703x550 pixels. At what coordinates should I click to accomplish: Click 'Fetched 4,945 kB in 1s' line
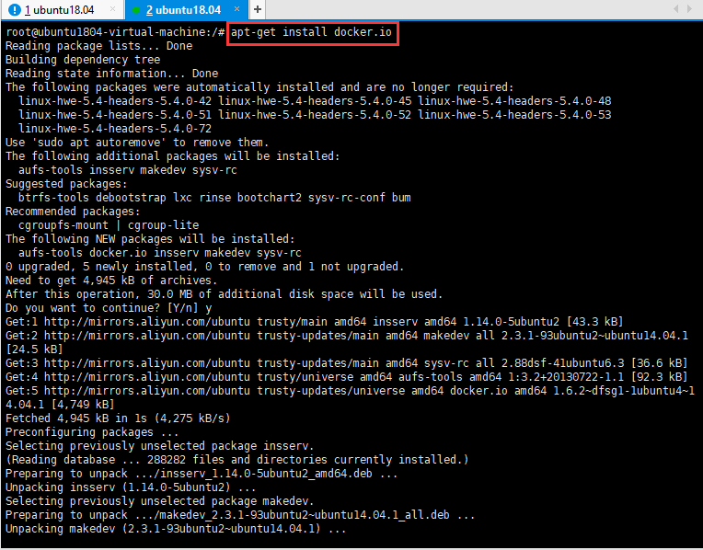118,418
